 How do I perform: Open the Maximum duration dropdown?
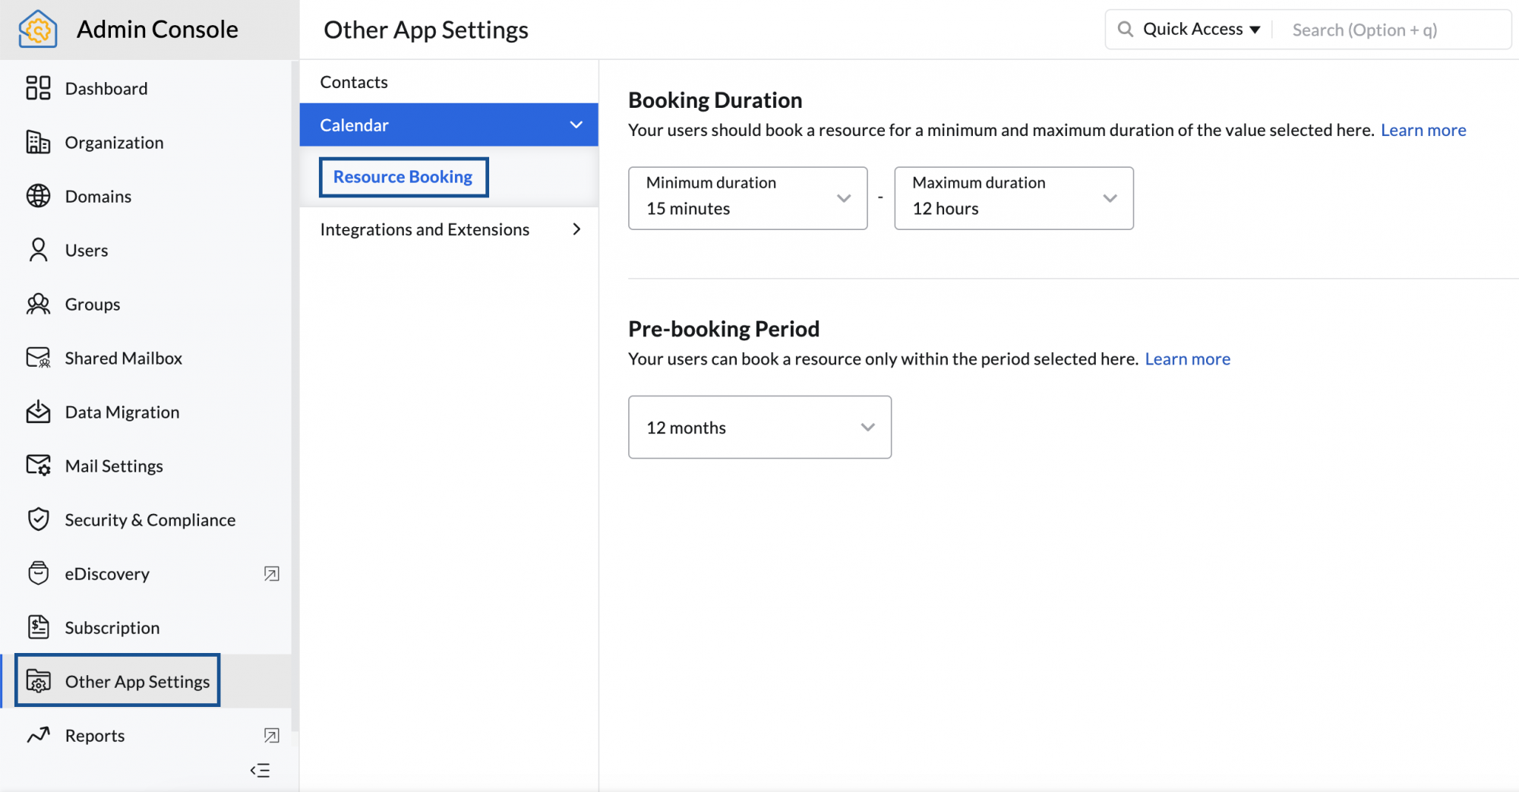(1013, 198)
